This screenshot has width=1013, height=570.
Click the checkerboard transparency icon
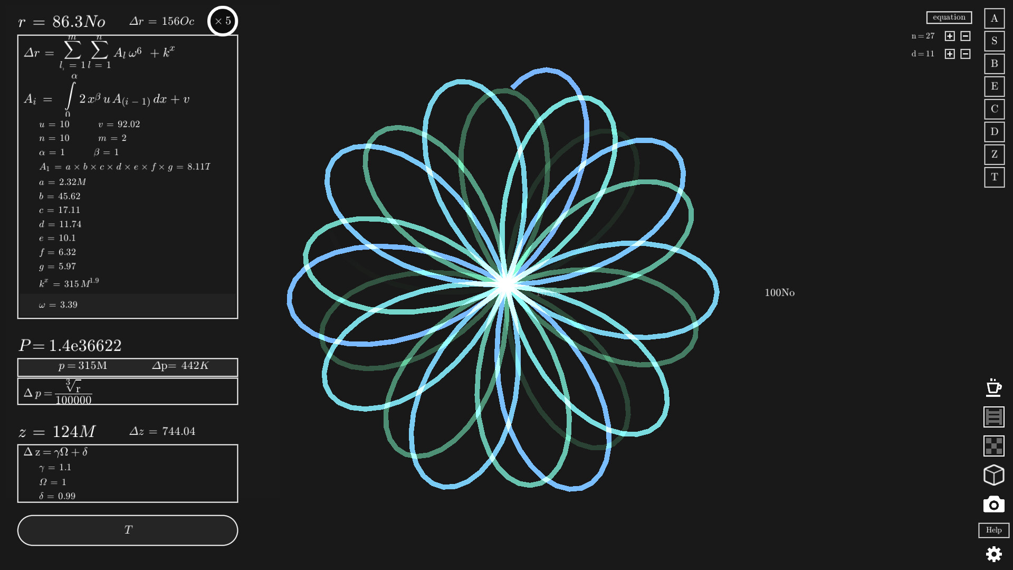pos(993,446)
